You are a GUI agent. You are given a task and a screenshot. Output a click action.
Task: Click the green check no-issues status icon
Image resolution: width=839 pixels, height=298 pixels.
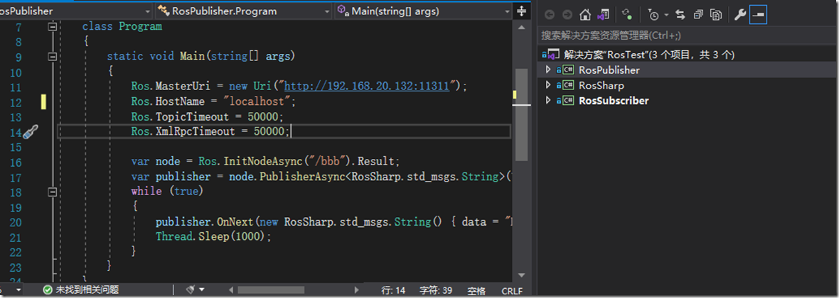[48, 290]
